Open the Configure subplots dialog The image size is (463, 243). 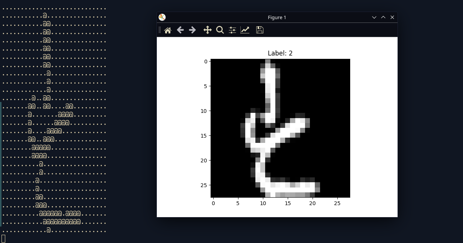click(x=232, y=30)
